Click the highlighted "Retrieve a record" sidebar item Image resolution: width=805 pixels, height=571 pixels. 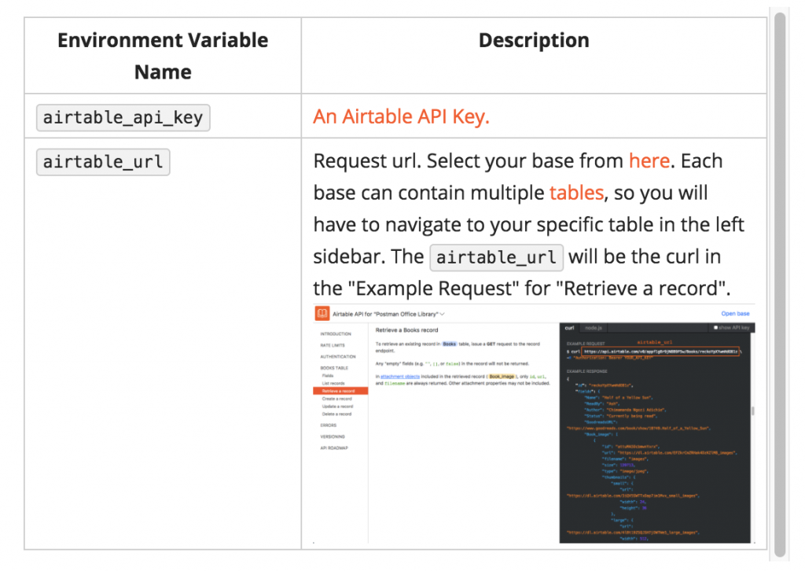tap(340, 391)
